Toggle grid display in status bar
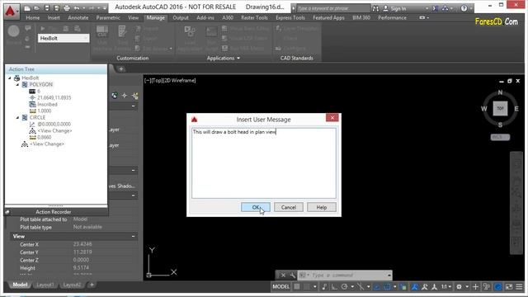Image resolution: width=528 pixels, height=297 pixels. tap(297, 287)
